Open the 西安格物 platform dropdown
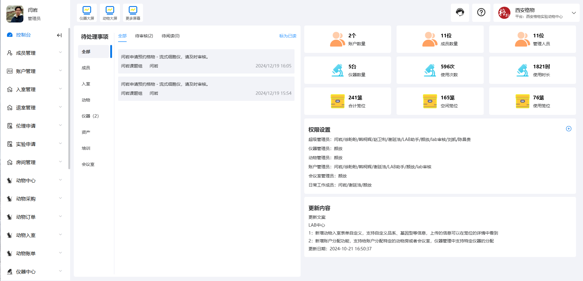Image resolution: width=583 pixels, height=281 pixels. click(x=574, y=13)
